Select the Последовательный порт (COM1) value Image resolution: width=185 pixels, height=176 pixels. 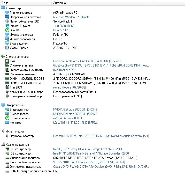pos(74,92)
